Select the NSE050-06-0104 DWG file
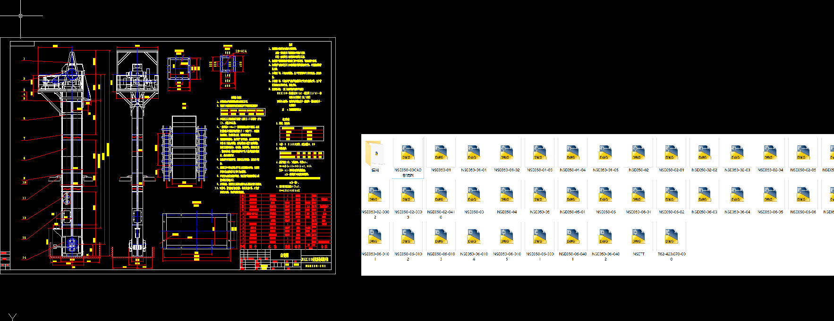Image resolution: width=834 pixels, height=321 pixels. (474, 242)
